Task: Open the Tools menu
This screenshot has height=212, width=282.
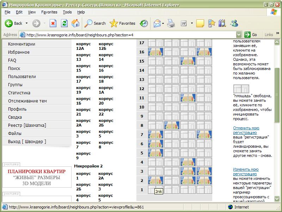Action: click(x=67, y=12)
